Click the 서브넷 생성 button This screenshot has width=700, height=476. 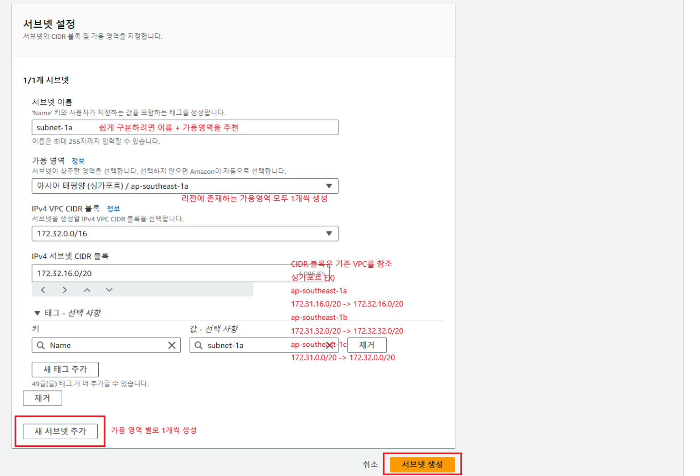click(x=422, y=464)
